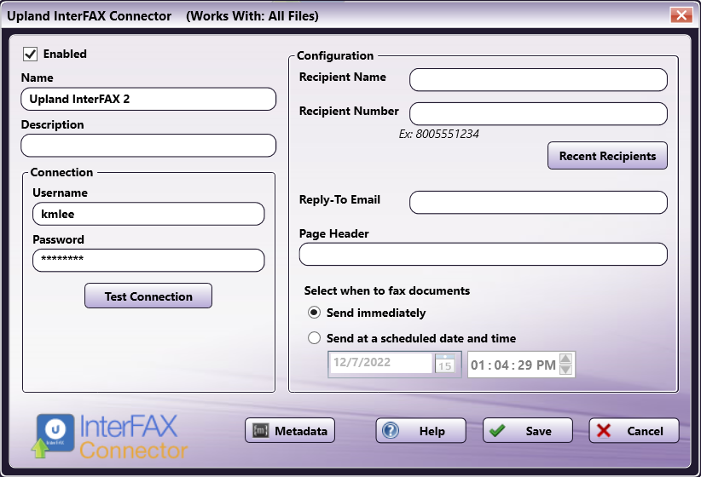The width and height of the screenshot is (701, 477).
Task: Increase time with the up spinner arrow
Action: pyautogui.click(x=565, y=359)
